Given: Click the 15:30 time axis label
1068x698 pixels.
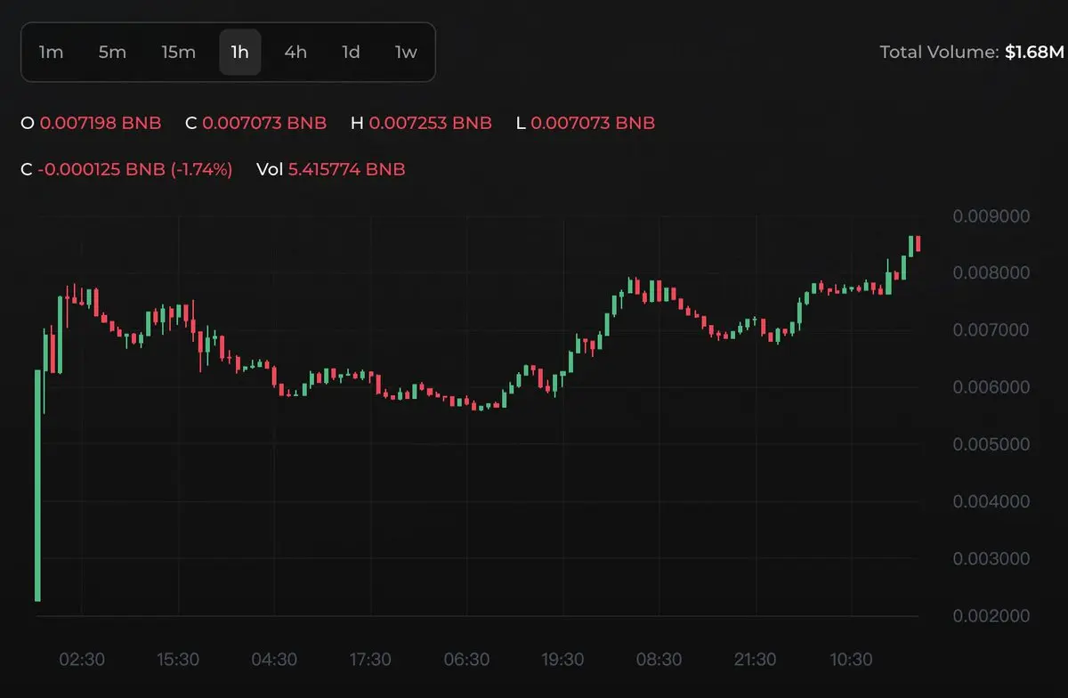Looking at the screenshot, I should [x=178, y=660].
